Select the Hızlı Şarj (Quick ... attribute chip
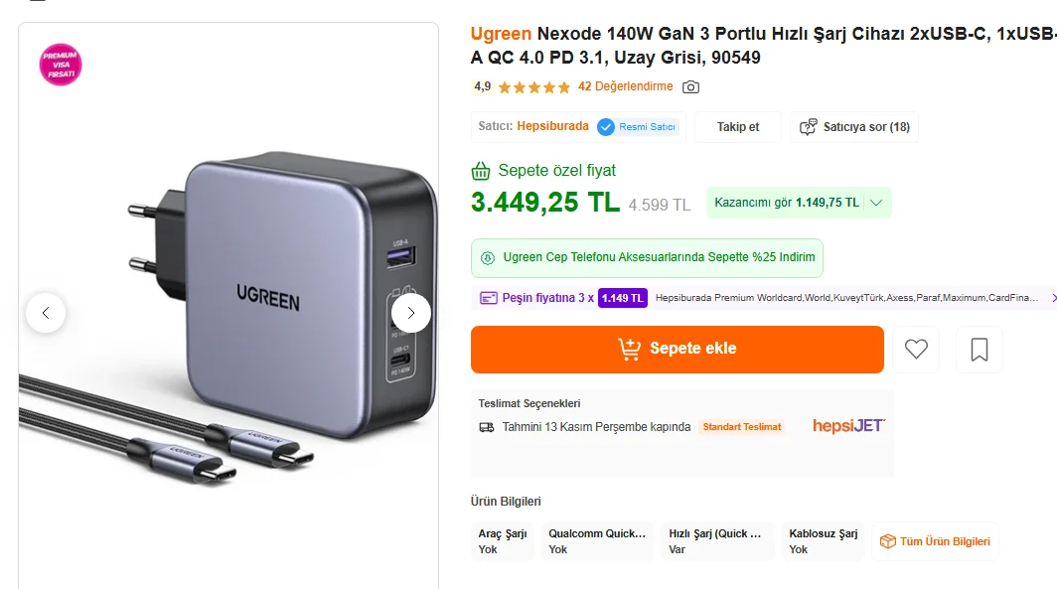This screenshot has height=589, width=1057. coord(717,541)
